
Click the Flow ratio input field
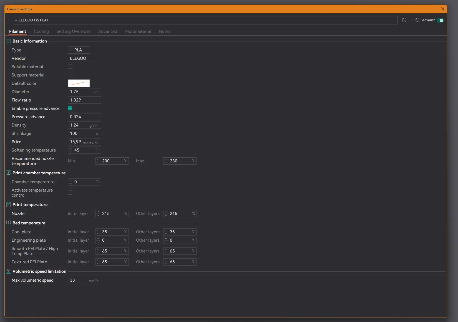pos(84,100)
